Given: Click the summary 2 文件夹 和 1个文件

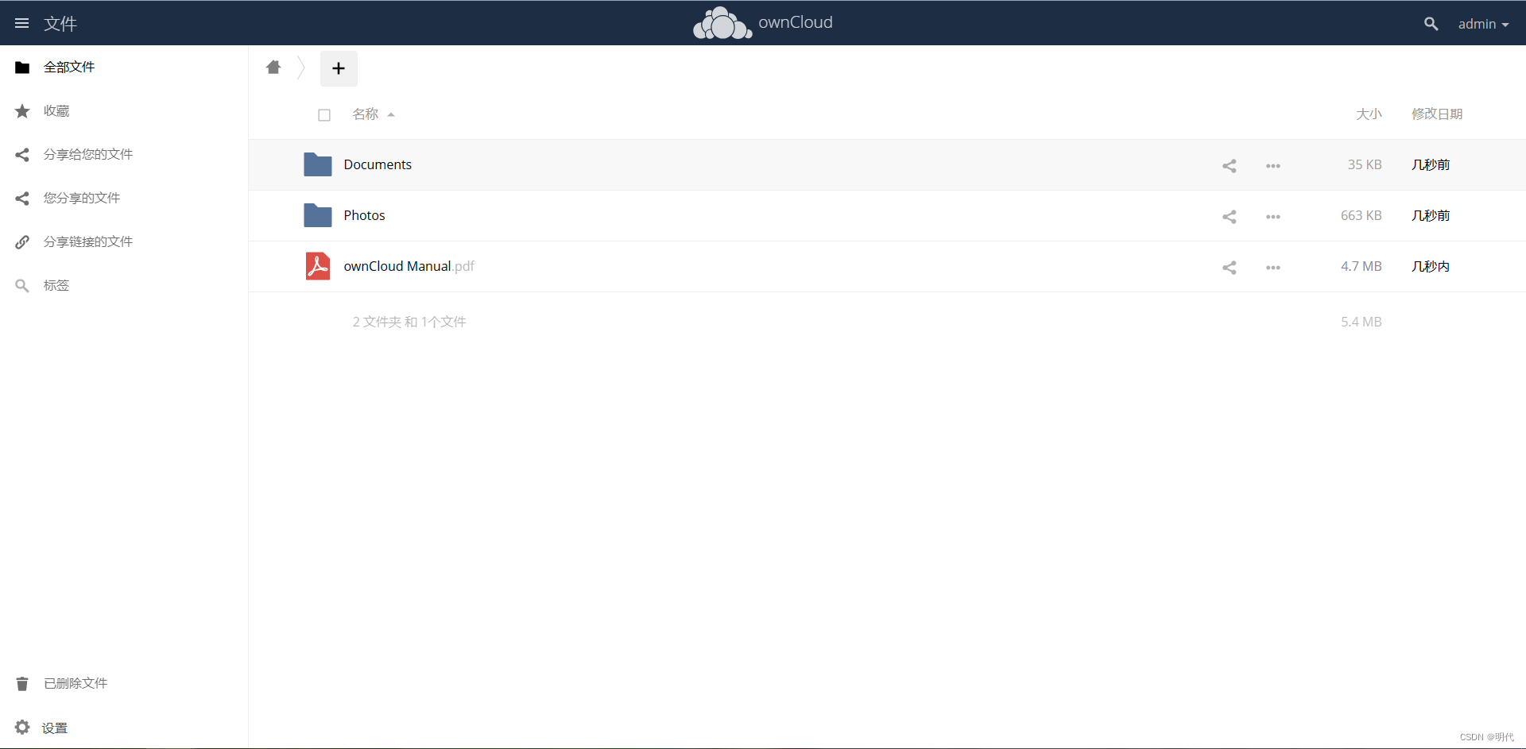Looking at the screenshot, I should pos(409,322).
